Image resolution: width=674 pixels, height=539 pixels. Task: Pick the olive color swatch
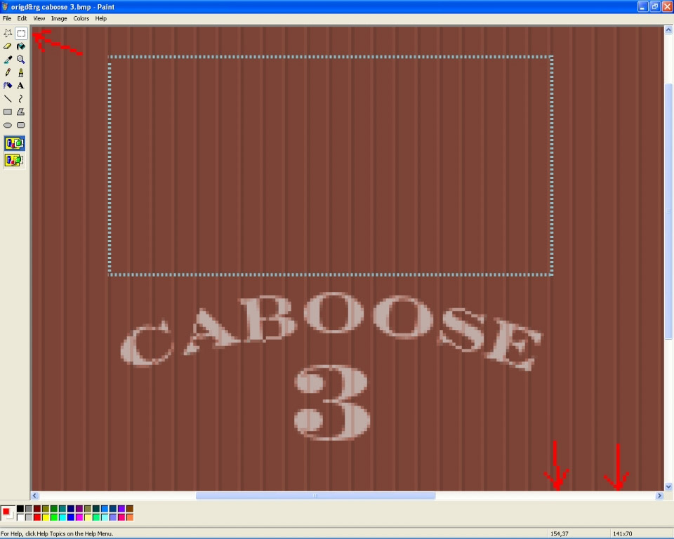pos(46,509)
